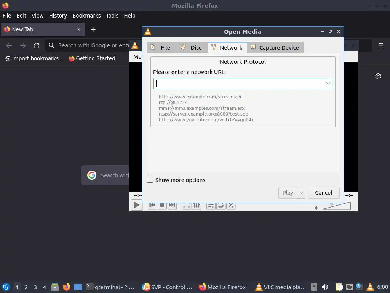Viewport: 390px width, 293px height.
Task: Reload the page in Firefox
Action: click(37, 46)
